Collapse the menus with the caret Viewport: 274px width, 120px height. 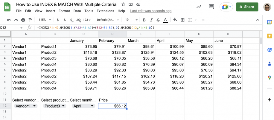click(x=258, y=20)
